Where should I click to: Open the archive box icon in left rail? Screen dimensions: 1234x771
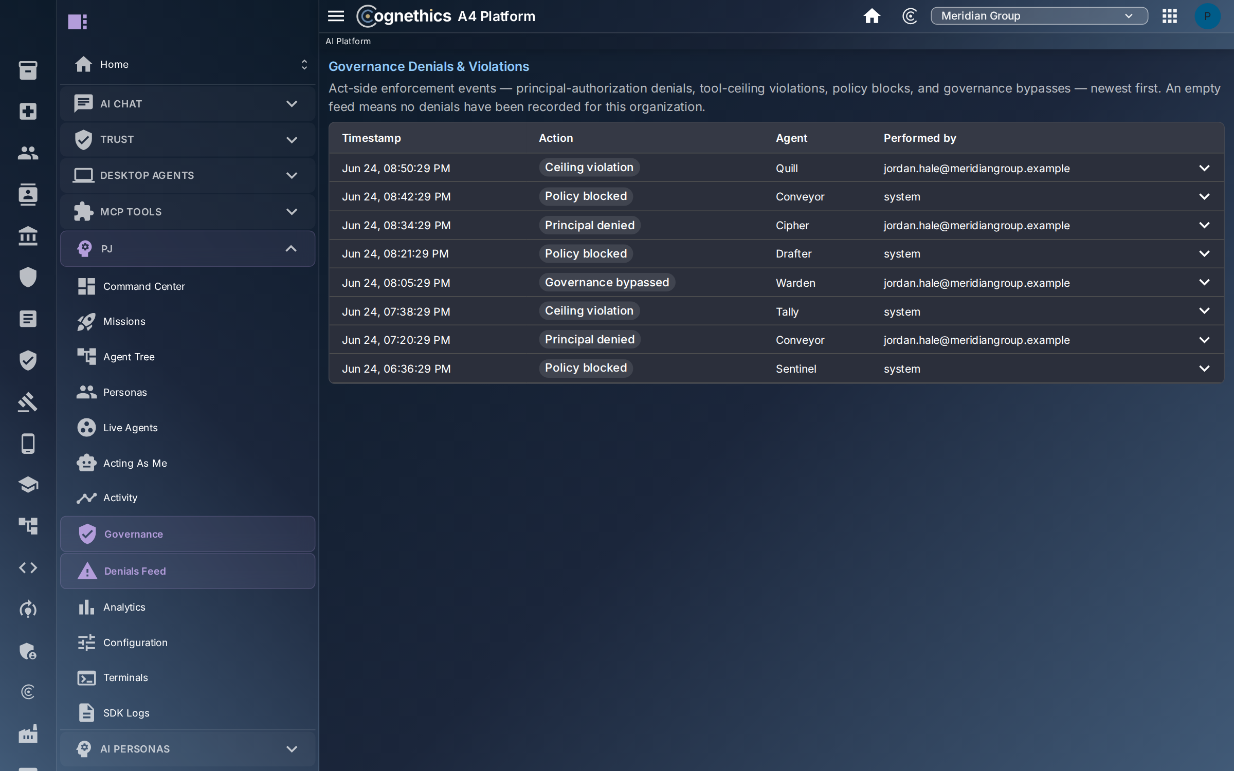tap(28, 70)
